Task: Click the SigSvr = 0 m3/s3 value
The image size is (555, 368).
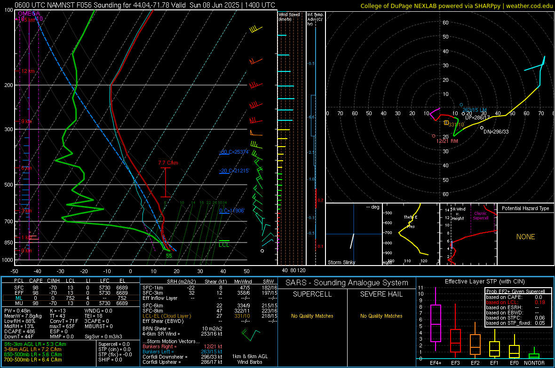Action: click(103, 337)
